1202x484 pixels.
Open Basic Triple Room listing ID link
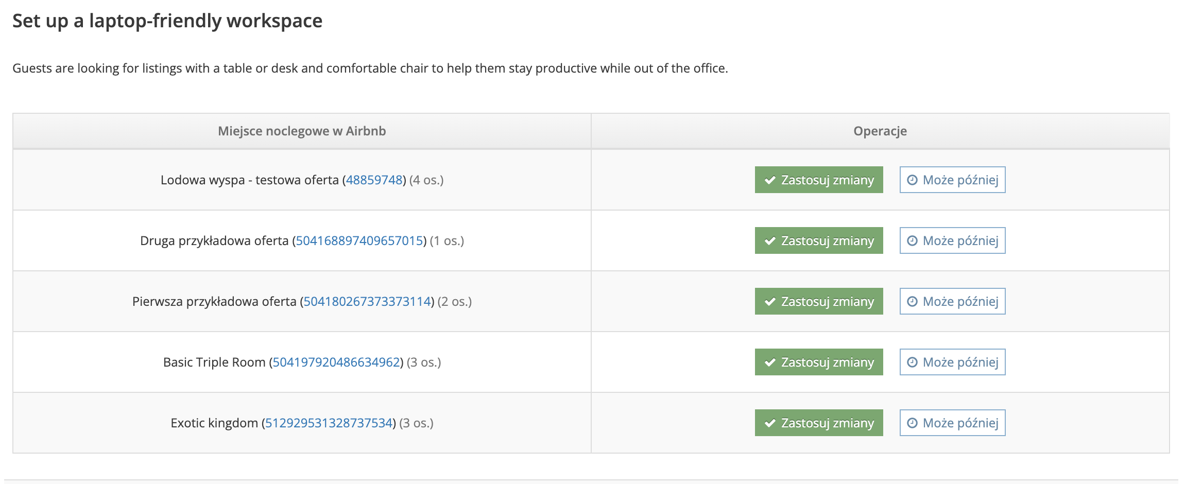[336, 362]
